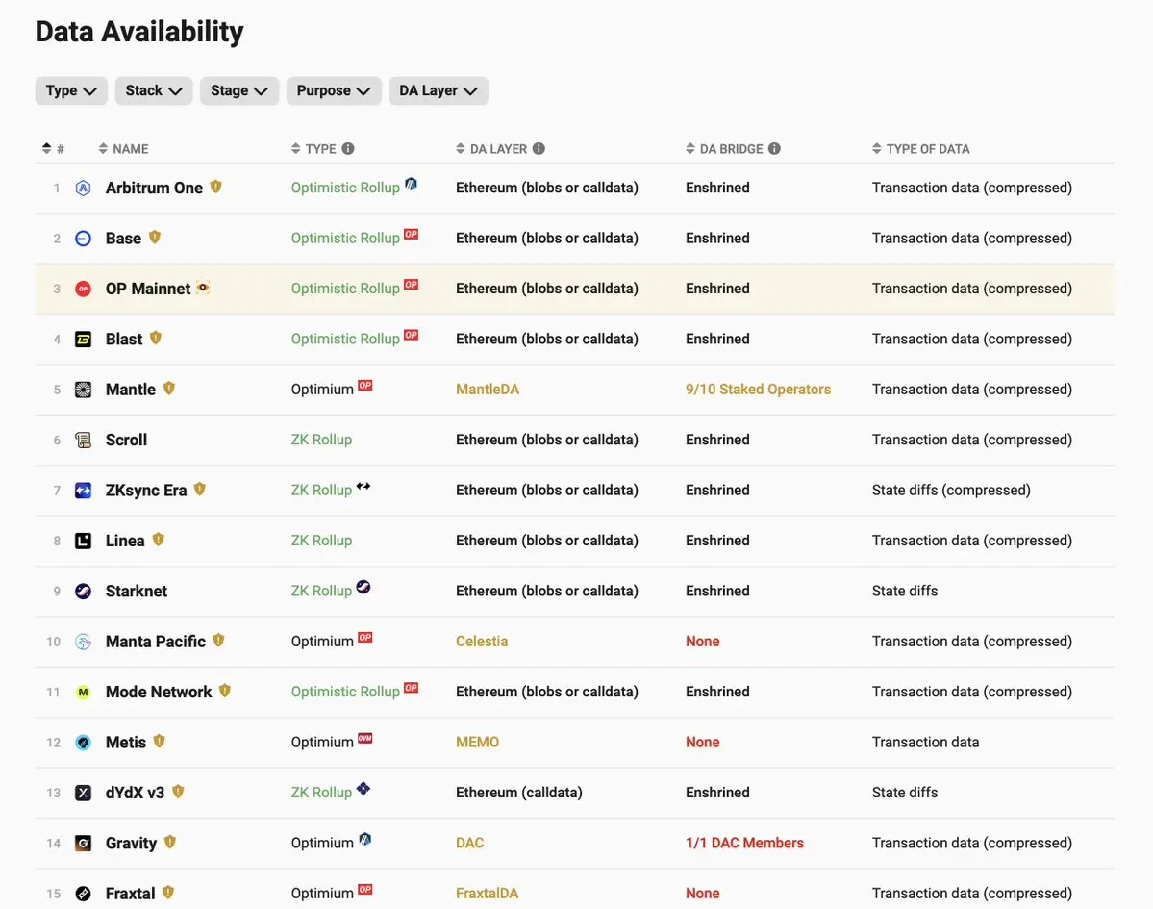This screenshot has width=1153, height=909.
Task: Click the warning shield beside Blast
Action: pos(155,338)
